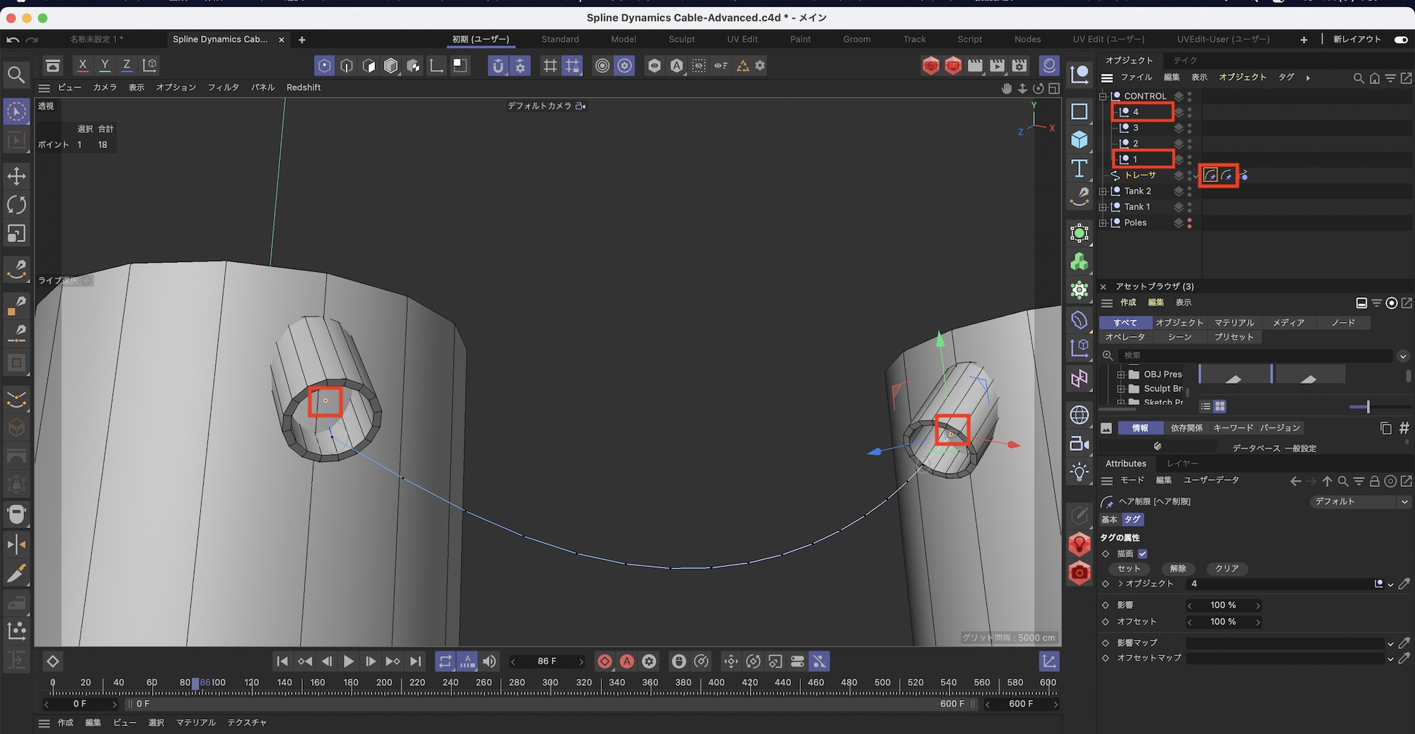Select the Move tool in left toolbar
Screen dimensions: 1415x734
pos(16,176)
